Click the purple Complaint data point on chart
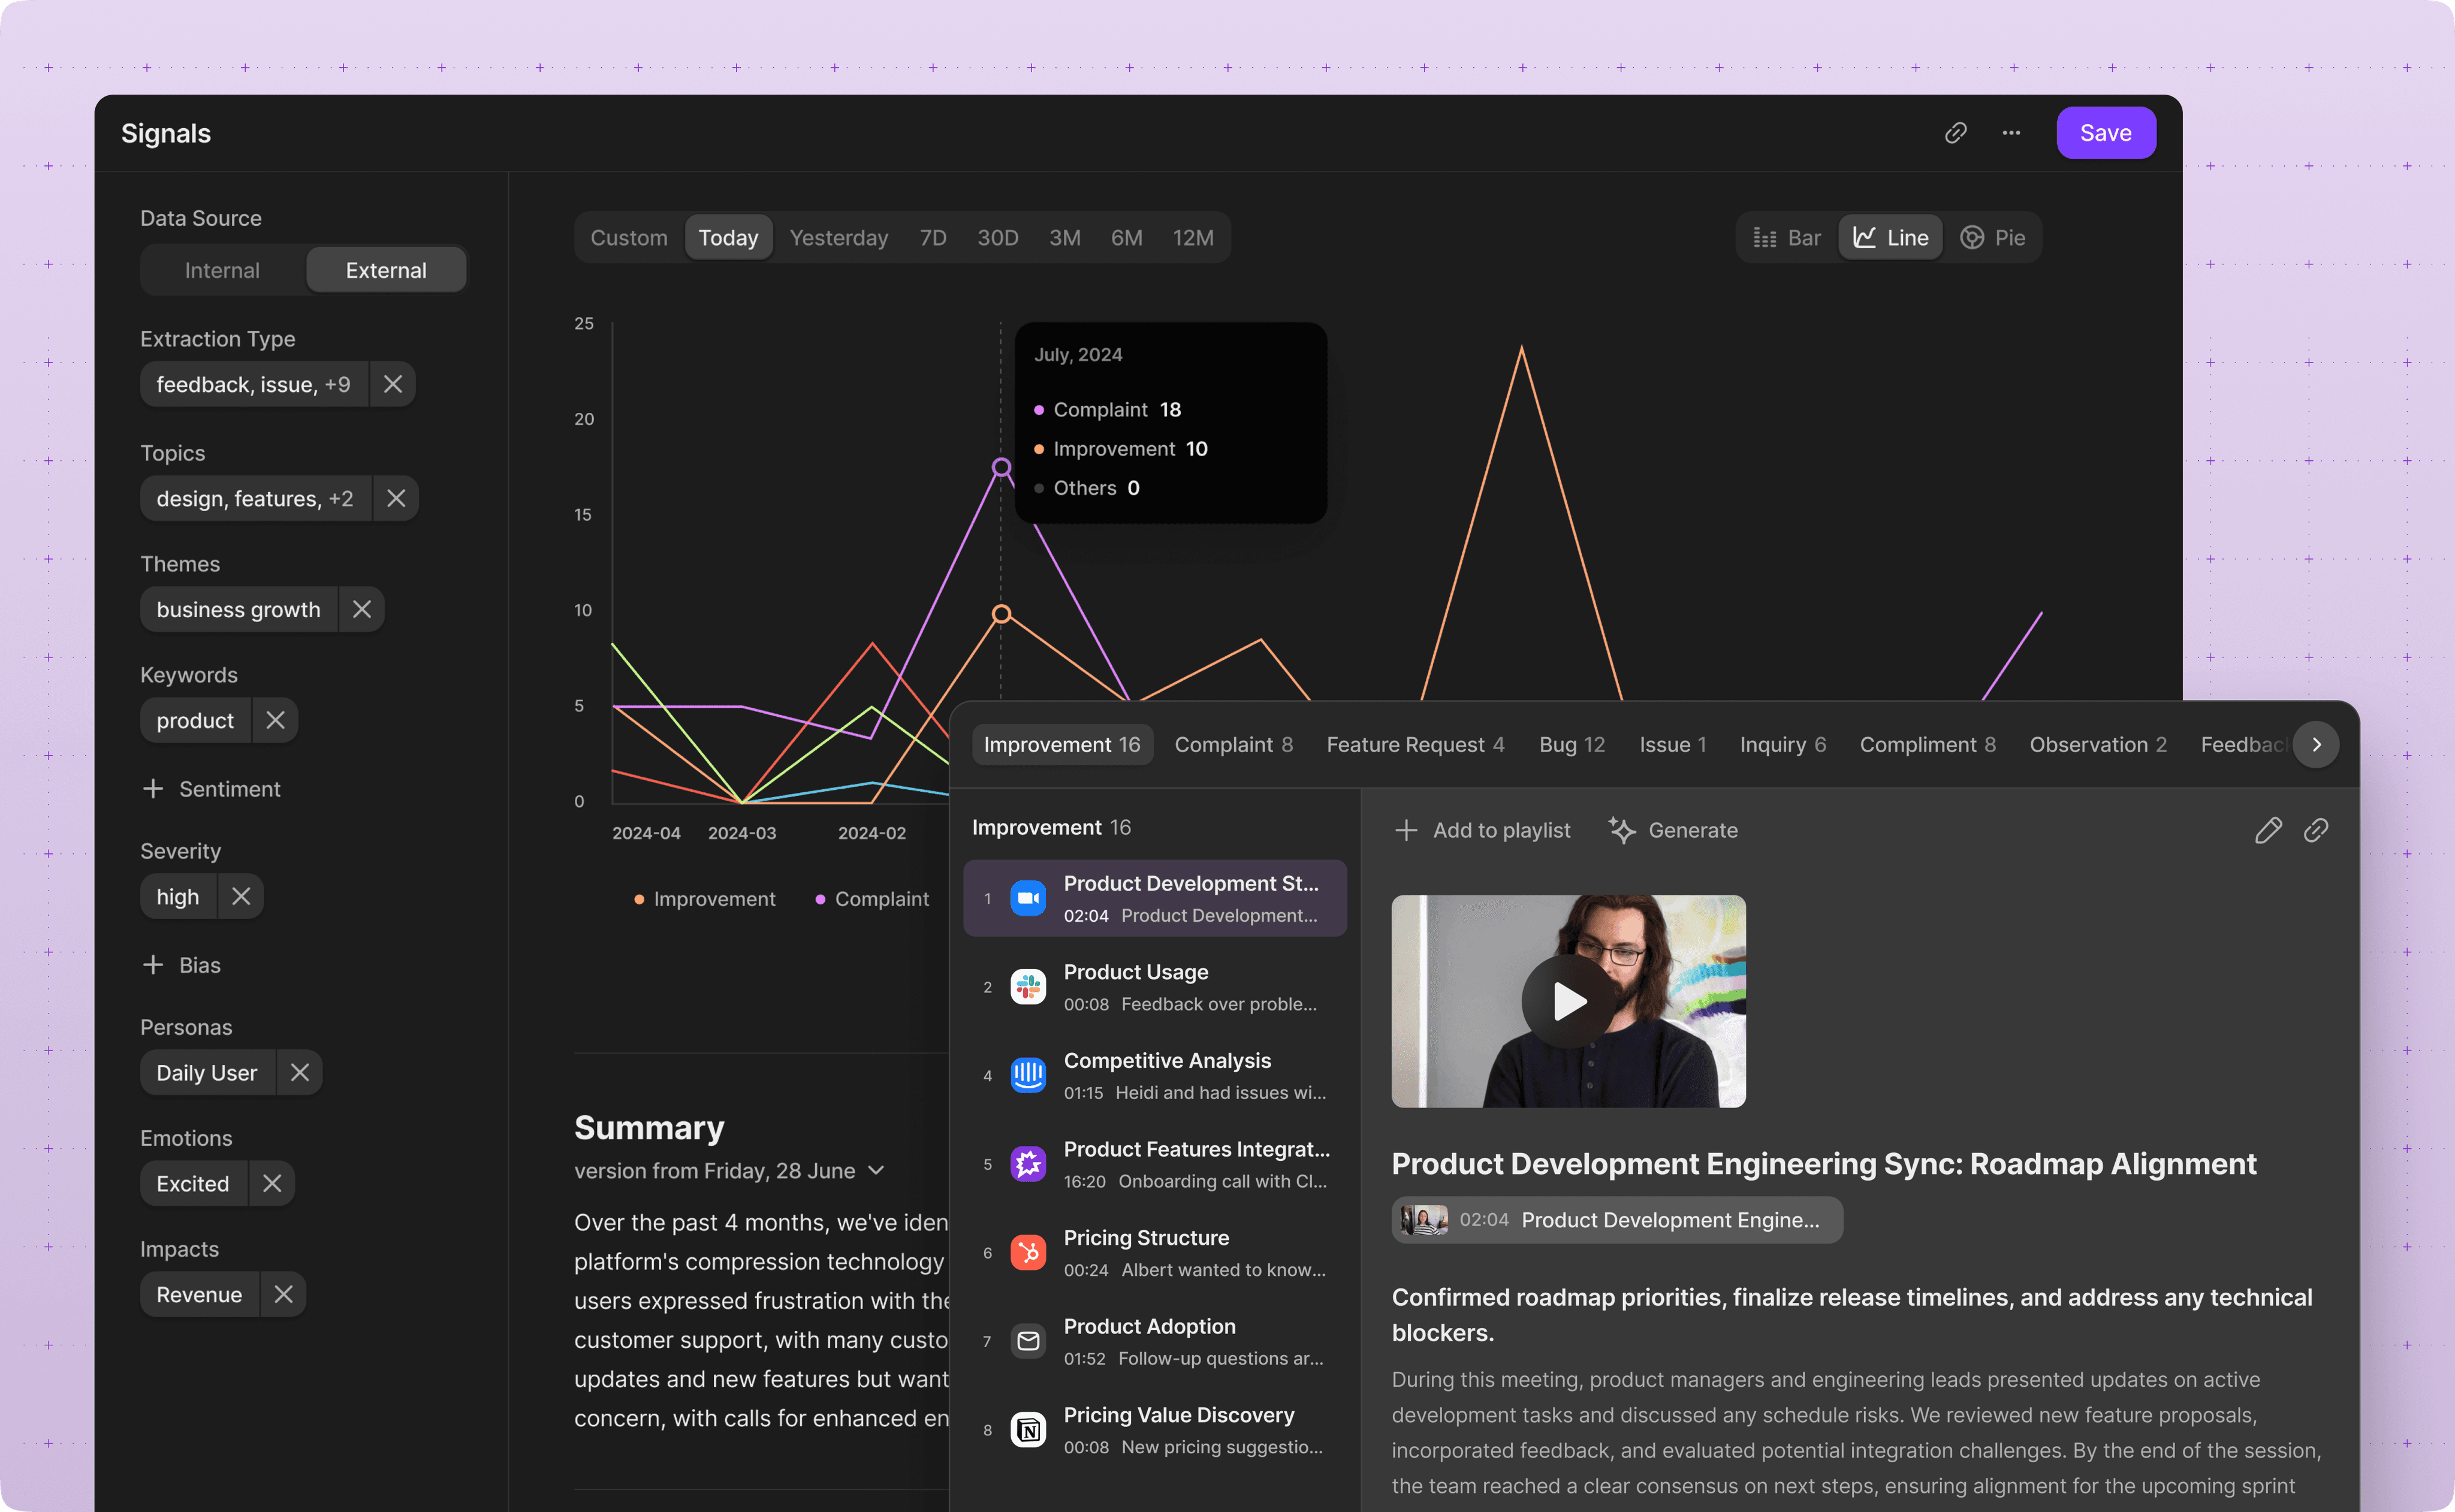The image size is (2455, 1512). coord(1001,467)
